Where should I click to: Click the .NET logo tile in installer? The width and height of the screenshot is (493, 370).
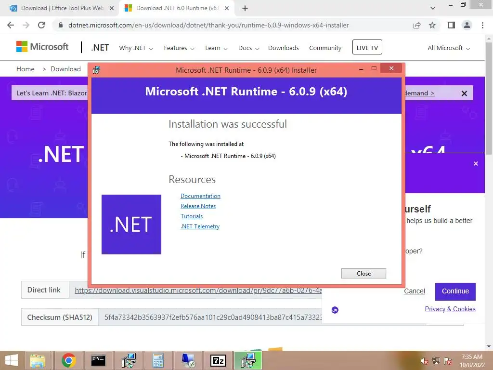click(131, 225)
